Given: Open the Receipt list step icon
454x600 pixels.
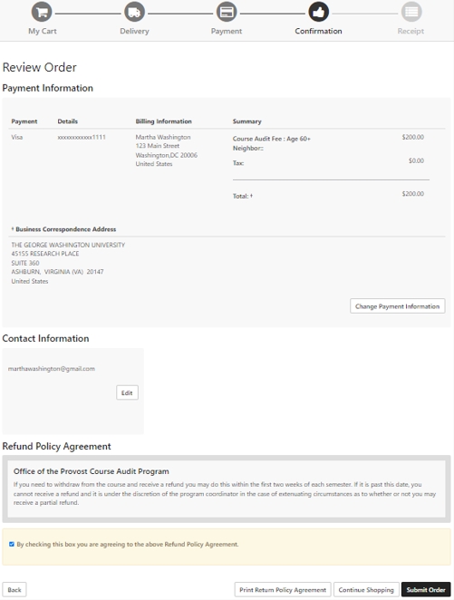Looking at the screenshot, I should (x=411, y=13).
